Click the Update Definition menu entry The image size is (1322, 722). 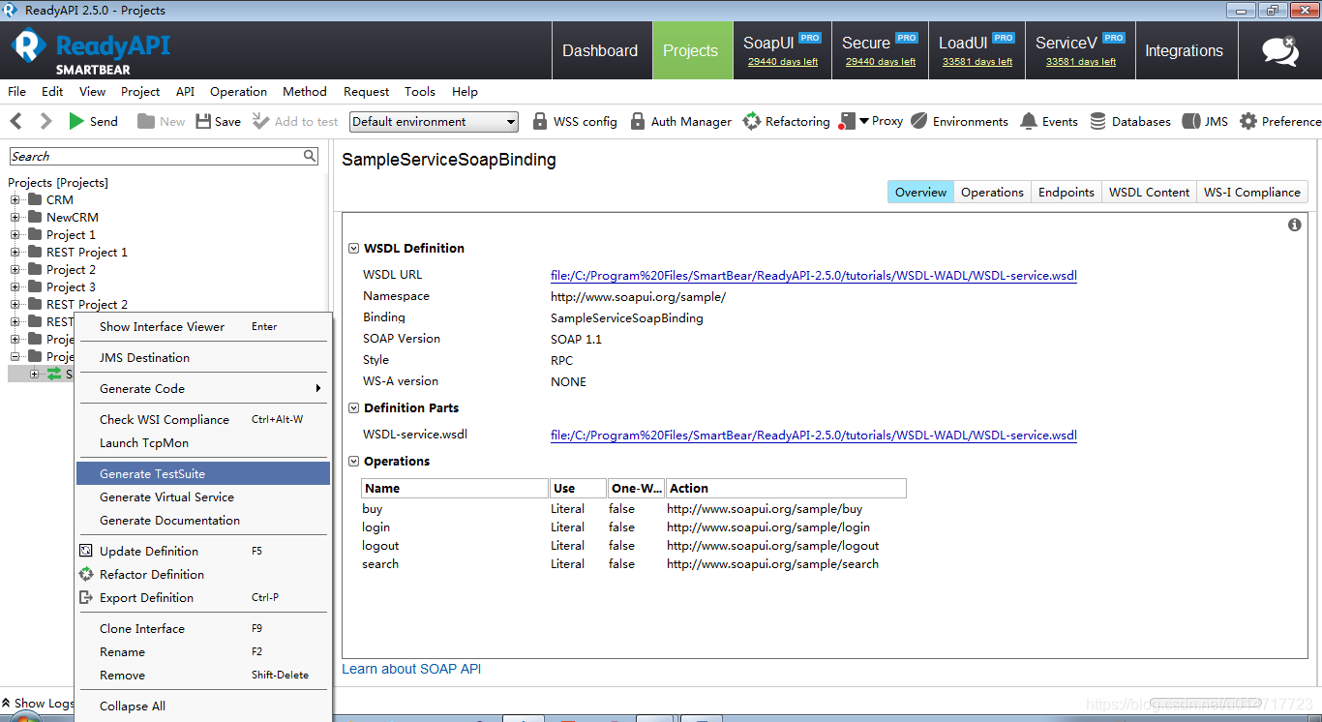(x=149, y=551)
